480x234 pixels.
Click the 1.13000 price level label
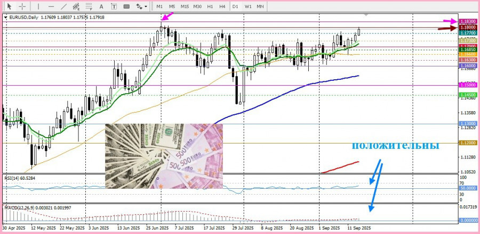coord(467,123)
